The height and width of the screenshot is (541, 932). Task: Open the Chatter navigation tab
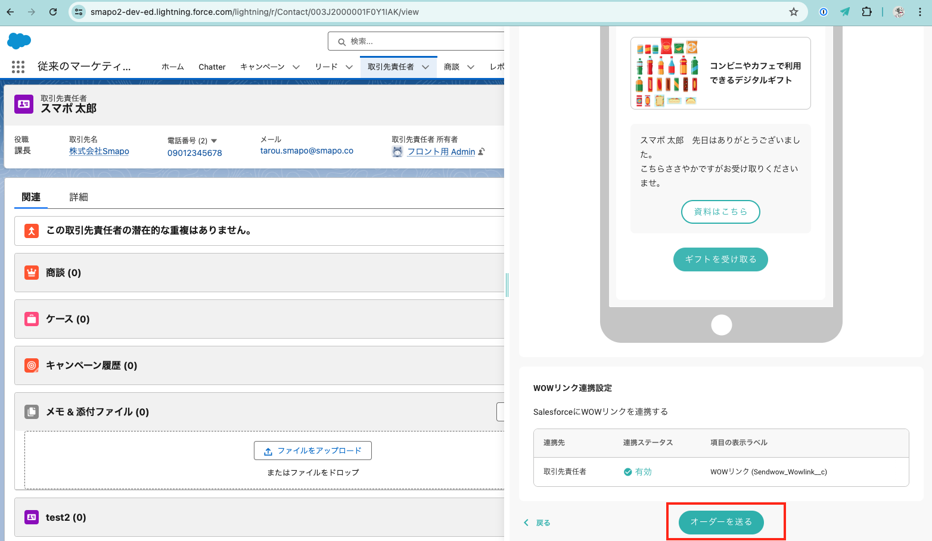click(212, 67)
